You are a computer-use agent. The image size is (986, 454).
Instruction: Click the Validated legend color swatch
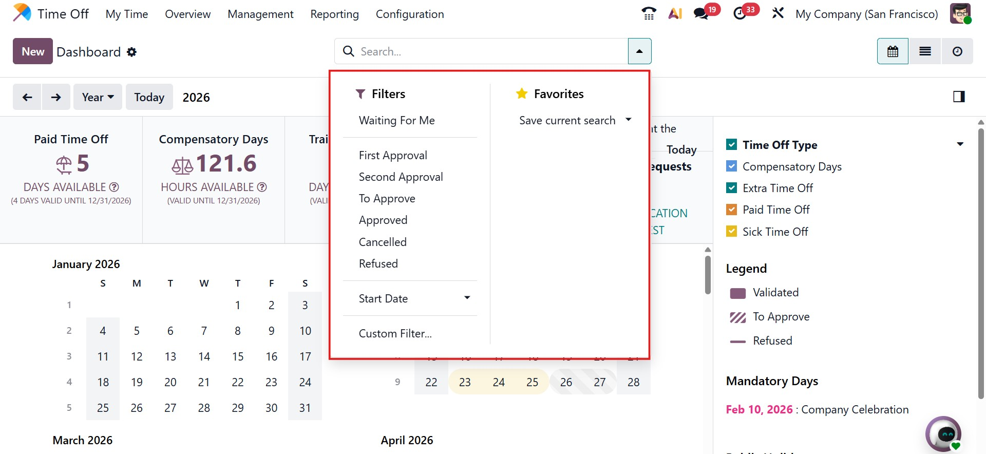point(738,293)
